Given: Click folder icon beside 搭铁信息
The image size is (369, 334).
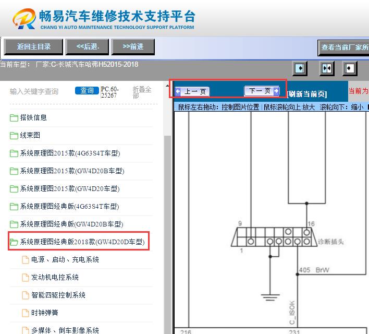Looking at the screenshot, I should pyautogui.click(x=14, y=117).
